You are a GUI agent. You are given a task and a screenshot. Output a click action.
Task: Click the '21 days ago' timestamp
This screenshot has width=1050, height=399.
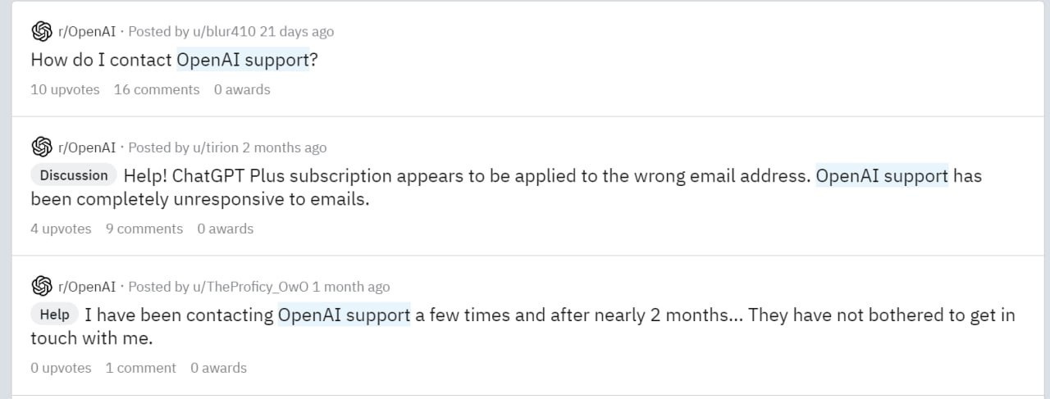click(x=297, y=32)
